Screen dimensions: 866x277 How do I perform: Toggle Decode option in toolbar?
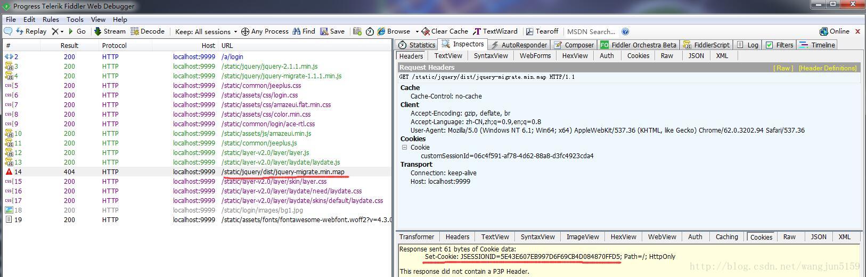point(148,31)
